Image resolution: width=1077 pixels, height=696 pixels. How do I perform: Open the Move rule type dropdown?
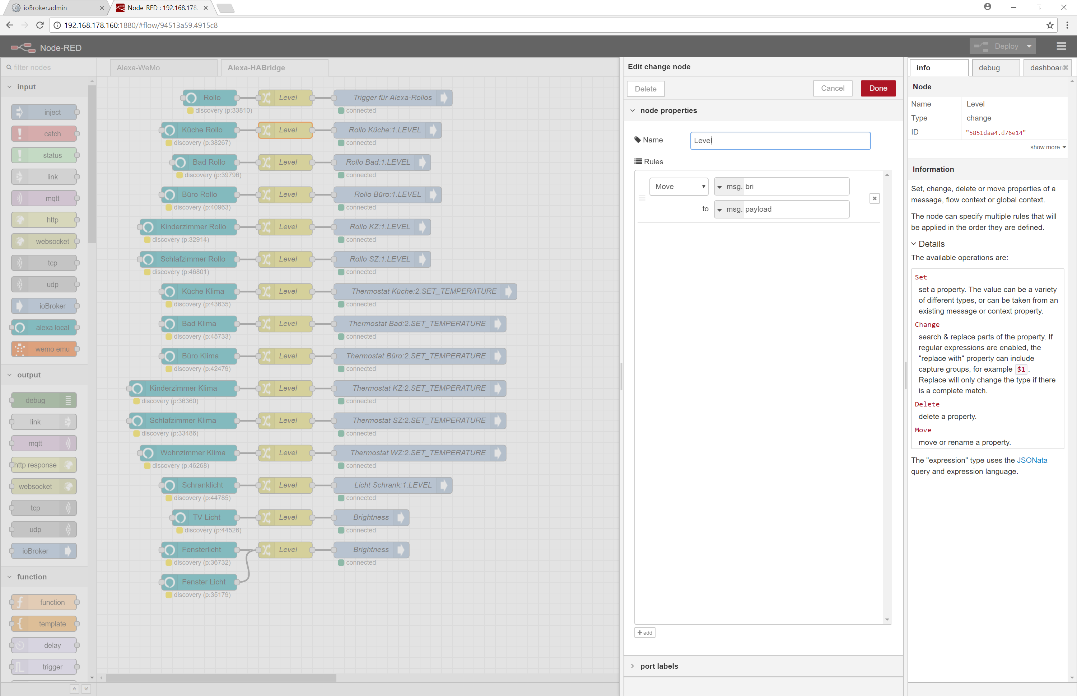pyautogui.click(x=679, y=187)
